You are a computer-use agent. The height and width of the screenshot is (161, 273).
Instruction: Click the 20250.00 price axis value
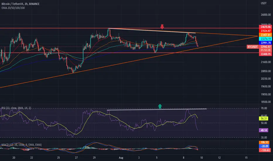266,79
